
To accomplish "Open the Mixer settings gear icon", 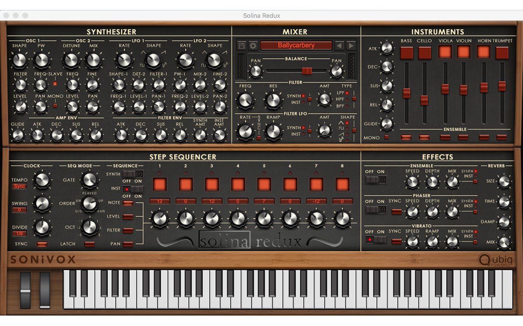I will pos(253,46).
